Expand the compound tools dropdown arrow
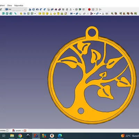 click(x=74, y=14)
